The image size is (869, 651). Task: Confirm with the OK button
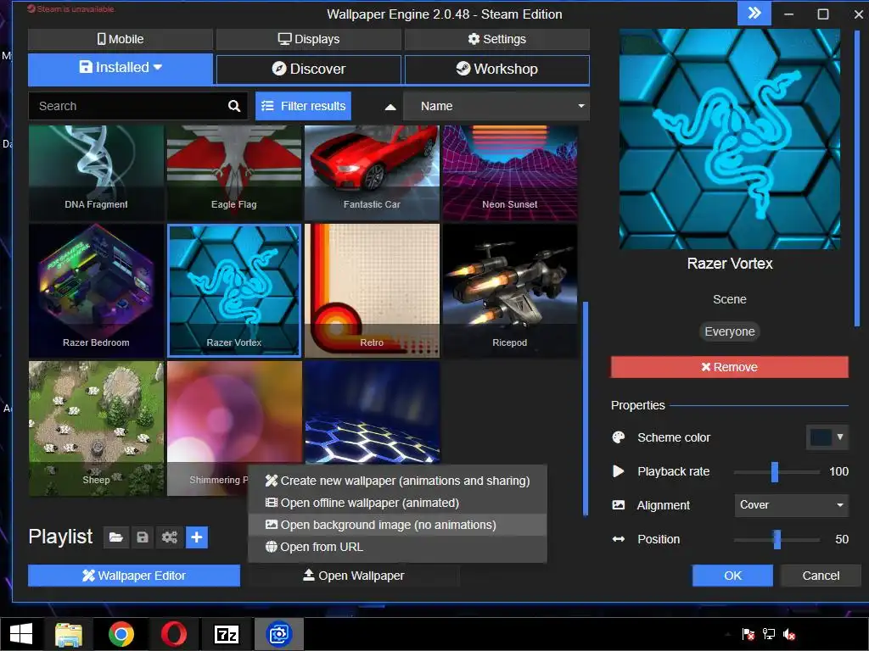(x=732, y=576)
